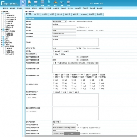Check the 23点 hour checkbox
Viewport: 137px width, 137px height.
pos(100,89)
